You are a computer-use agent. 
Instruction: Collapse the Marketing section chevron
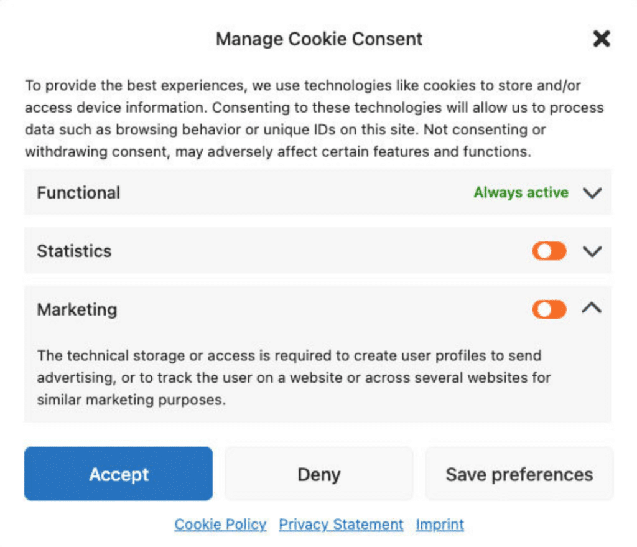pos(592,308)
